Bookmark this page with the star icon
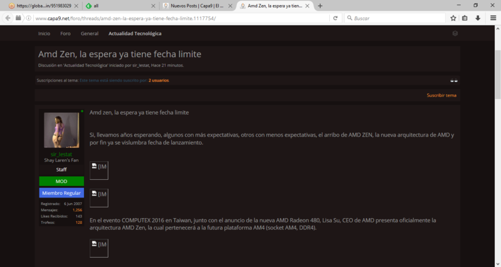This screenshot has height=267, width=501. coord(453,18)
